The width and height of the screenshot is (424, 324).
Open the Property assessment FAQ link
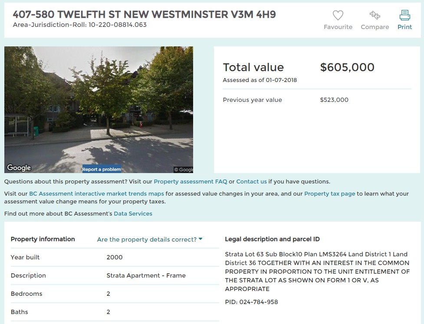(x=191, y=182)
